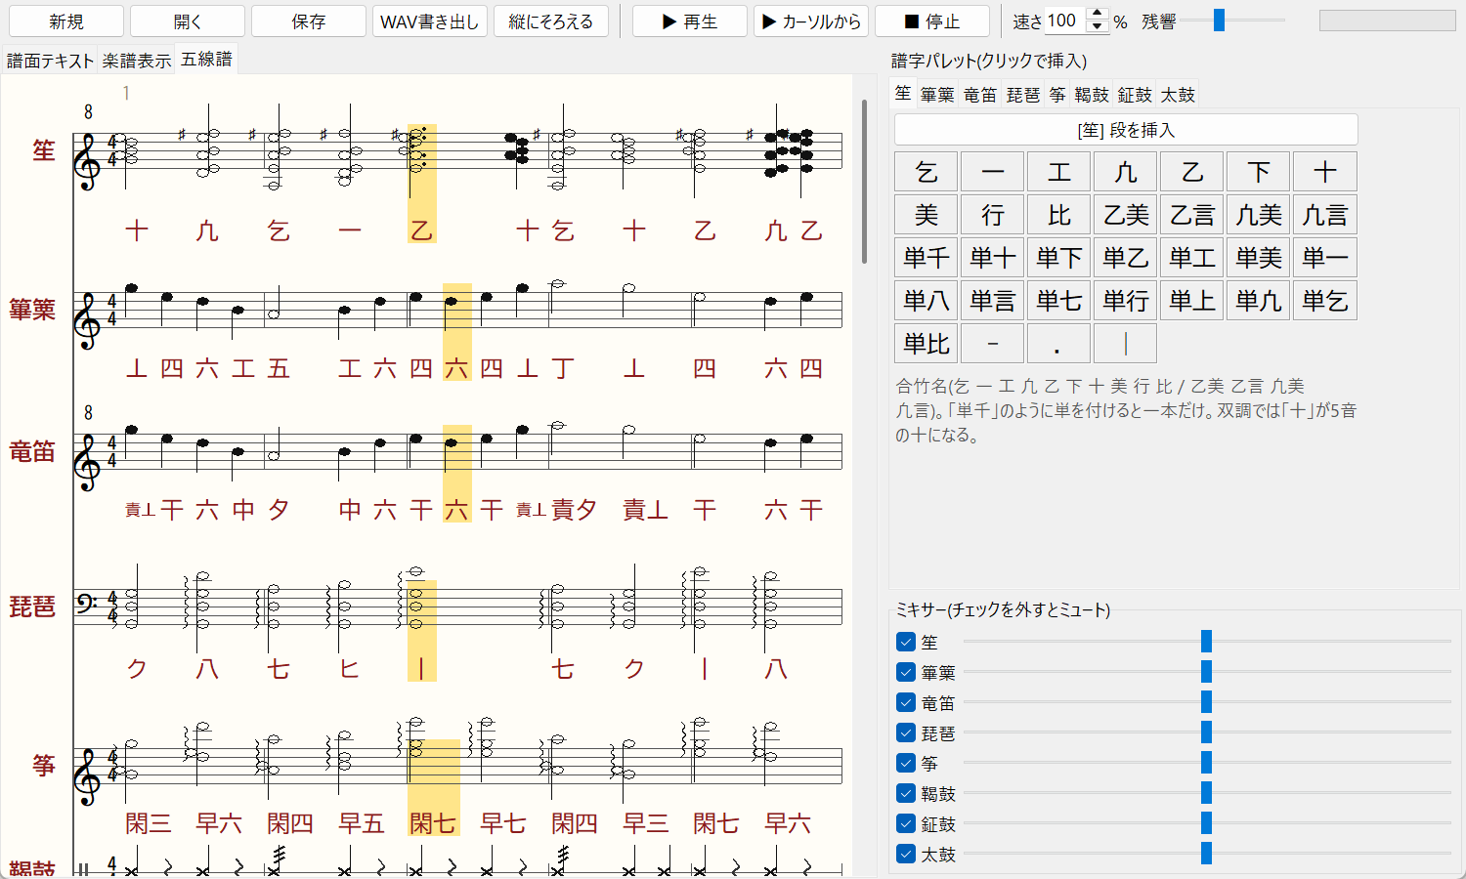This screenshot has height=879, width=1466.
Task: Mute the 琵琶 track checkbox
Action: [x=906, y=732]
